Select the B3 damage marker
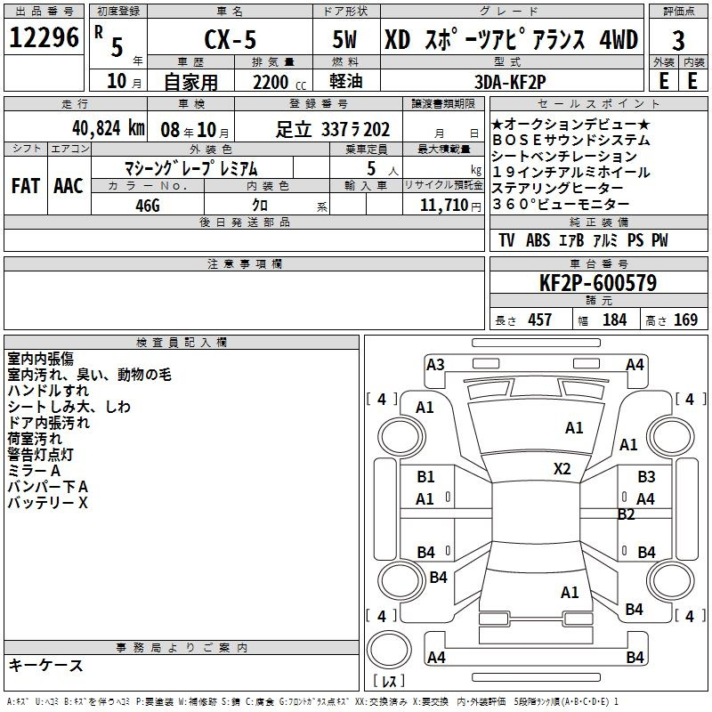 coord(646,477)
